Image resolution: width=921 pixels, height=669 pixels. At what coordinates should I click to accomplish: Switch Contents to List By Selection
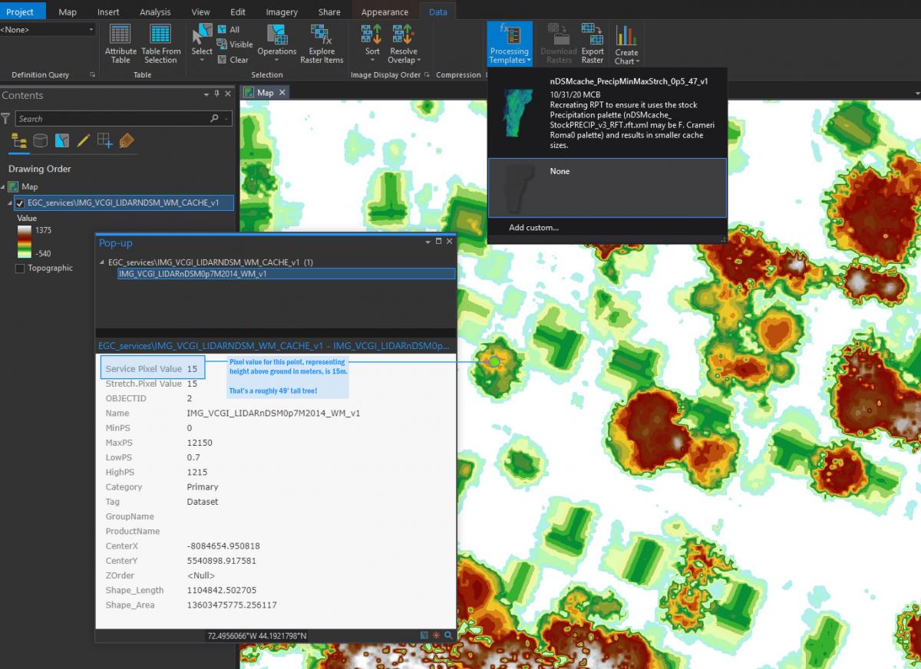(x=62, y=141)
